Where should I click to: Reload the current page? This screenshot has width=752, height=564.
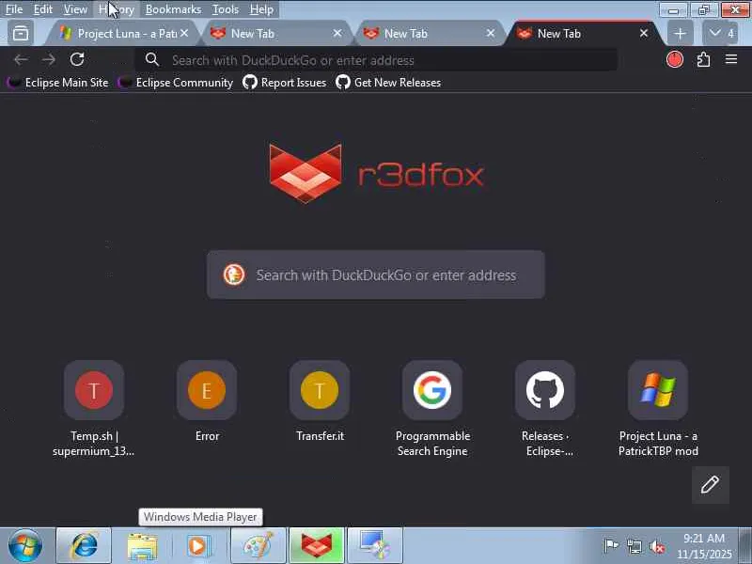[77, 59]
